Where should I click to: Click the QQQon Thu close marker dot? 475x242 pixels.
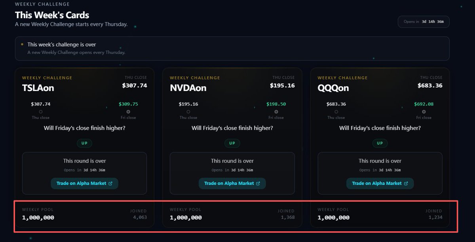(336, 112)
